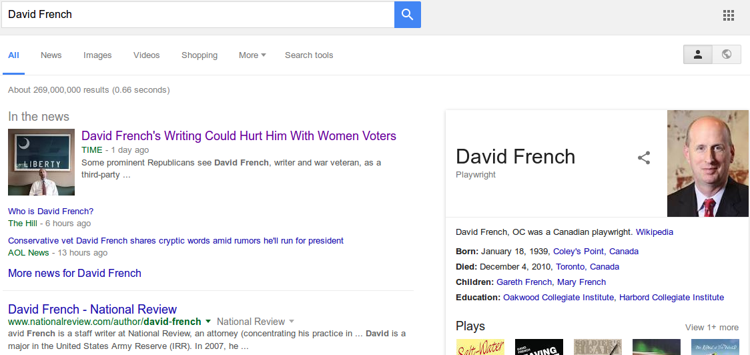The height and width of the screenshot is (355, 750).
Task: Open green arrow dropdown beside nationalreview.com URL
Action: [208, 322]
